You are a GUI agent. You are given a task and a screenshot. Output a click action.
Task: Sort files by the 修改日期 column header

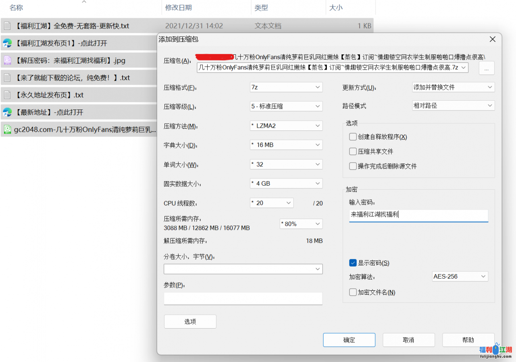pos(179,8)
